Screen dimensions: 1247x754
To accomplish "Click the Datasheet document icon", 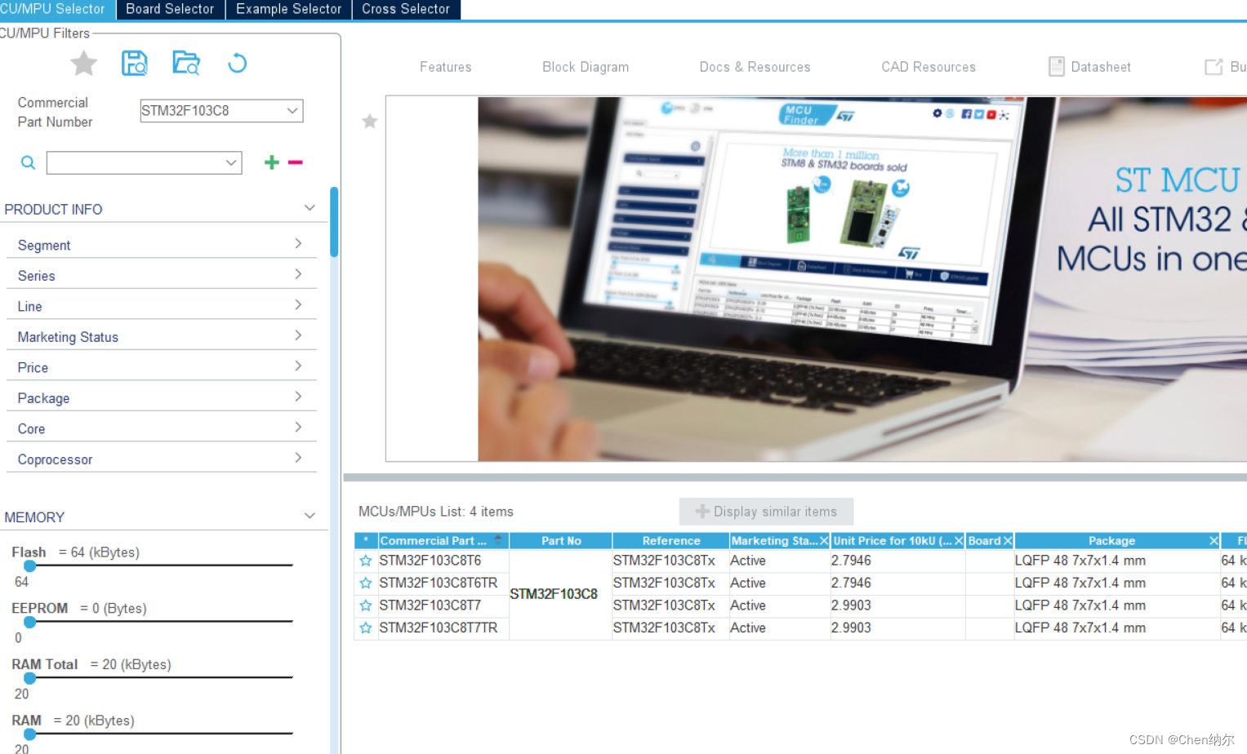I will click(1056, 67).
